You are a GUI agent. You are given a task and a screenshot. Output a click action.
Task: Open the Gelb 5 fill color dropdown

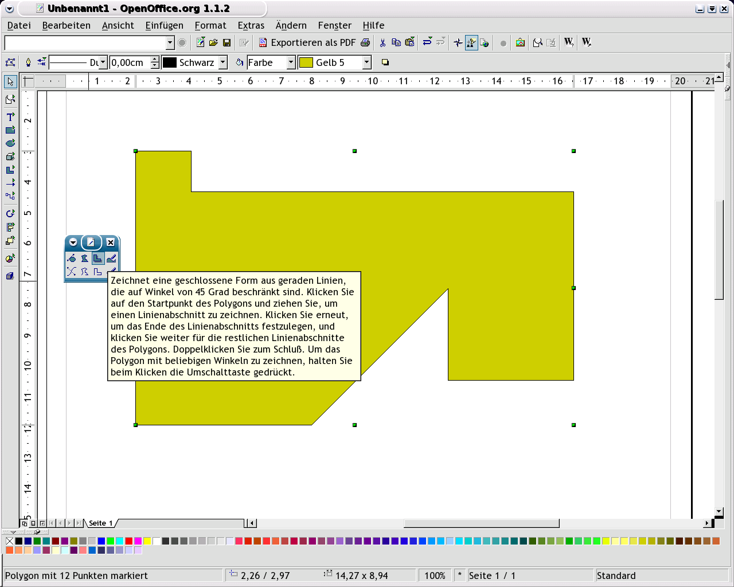(x=367, y=62)
